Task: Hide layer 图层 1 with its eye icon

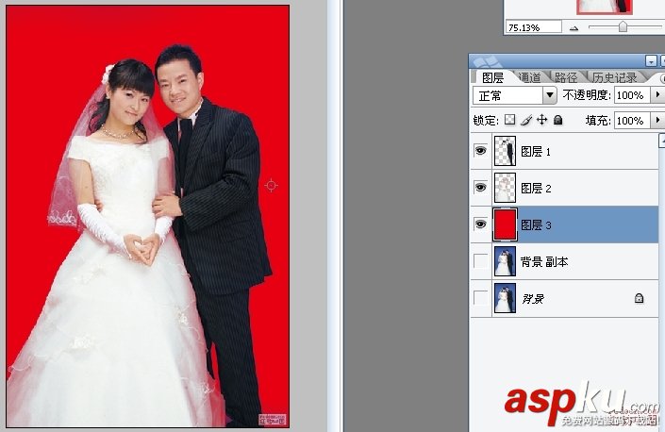Action: tap(480, 151)
